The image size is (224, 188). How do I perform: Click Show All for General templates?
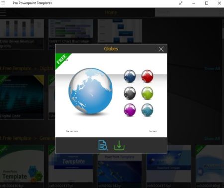(x=212, y=138)
